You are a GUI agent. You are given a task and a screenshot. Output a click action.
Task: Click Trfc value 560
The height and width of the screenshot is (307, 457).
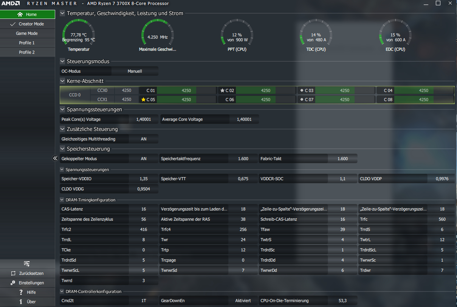442,219
